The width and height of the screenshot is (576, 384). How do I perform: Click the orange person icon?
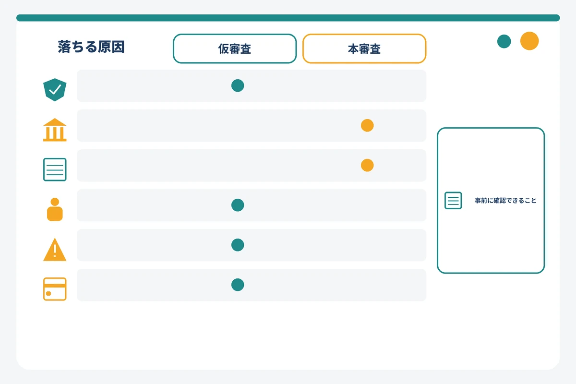(x=55, y=209)
